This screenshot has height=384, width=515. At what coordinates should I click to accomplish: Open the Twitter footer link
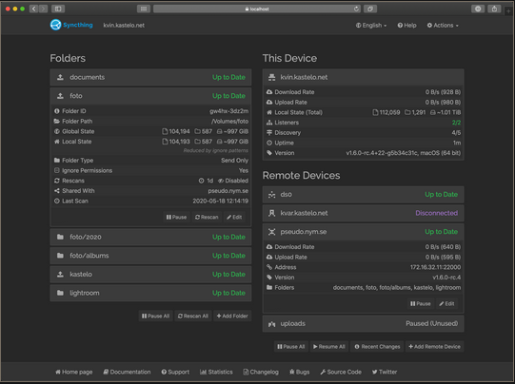[385, 372]
